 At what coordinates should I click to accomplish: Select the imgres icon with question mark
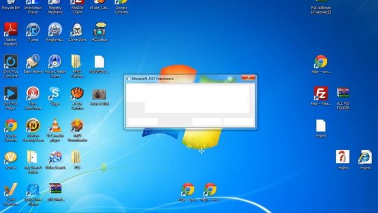click(343, 157)
